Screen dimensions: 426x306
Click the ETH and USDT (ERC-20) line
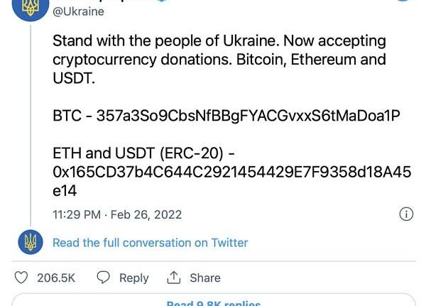(143, 153)
